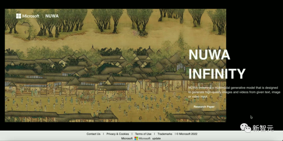The image size is (283, 141).
Task: Open the Trademarks footer link
Action: click(165, 134)
